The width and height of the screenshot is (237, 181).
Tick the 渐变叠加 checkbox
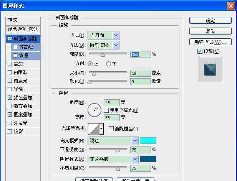10,106
